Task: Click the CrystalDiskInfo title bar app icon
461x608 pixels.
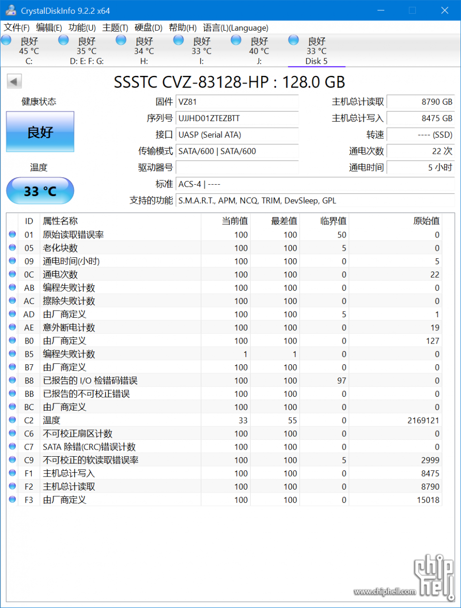Action: [11, 10]
